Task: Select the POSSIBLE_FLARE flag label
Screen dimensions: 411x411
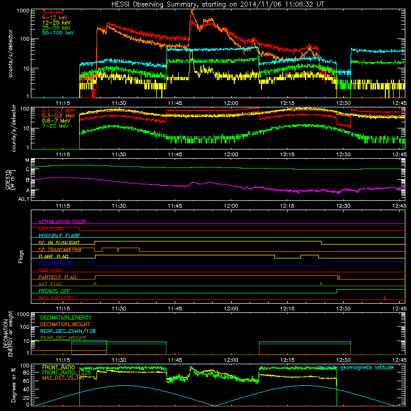Action: [x=59, y=236]
